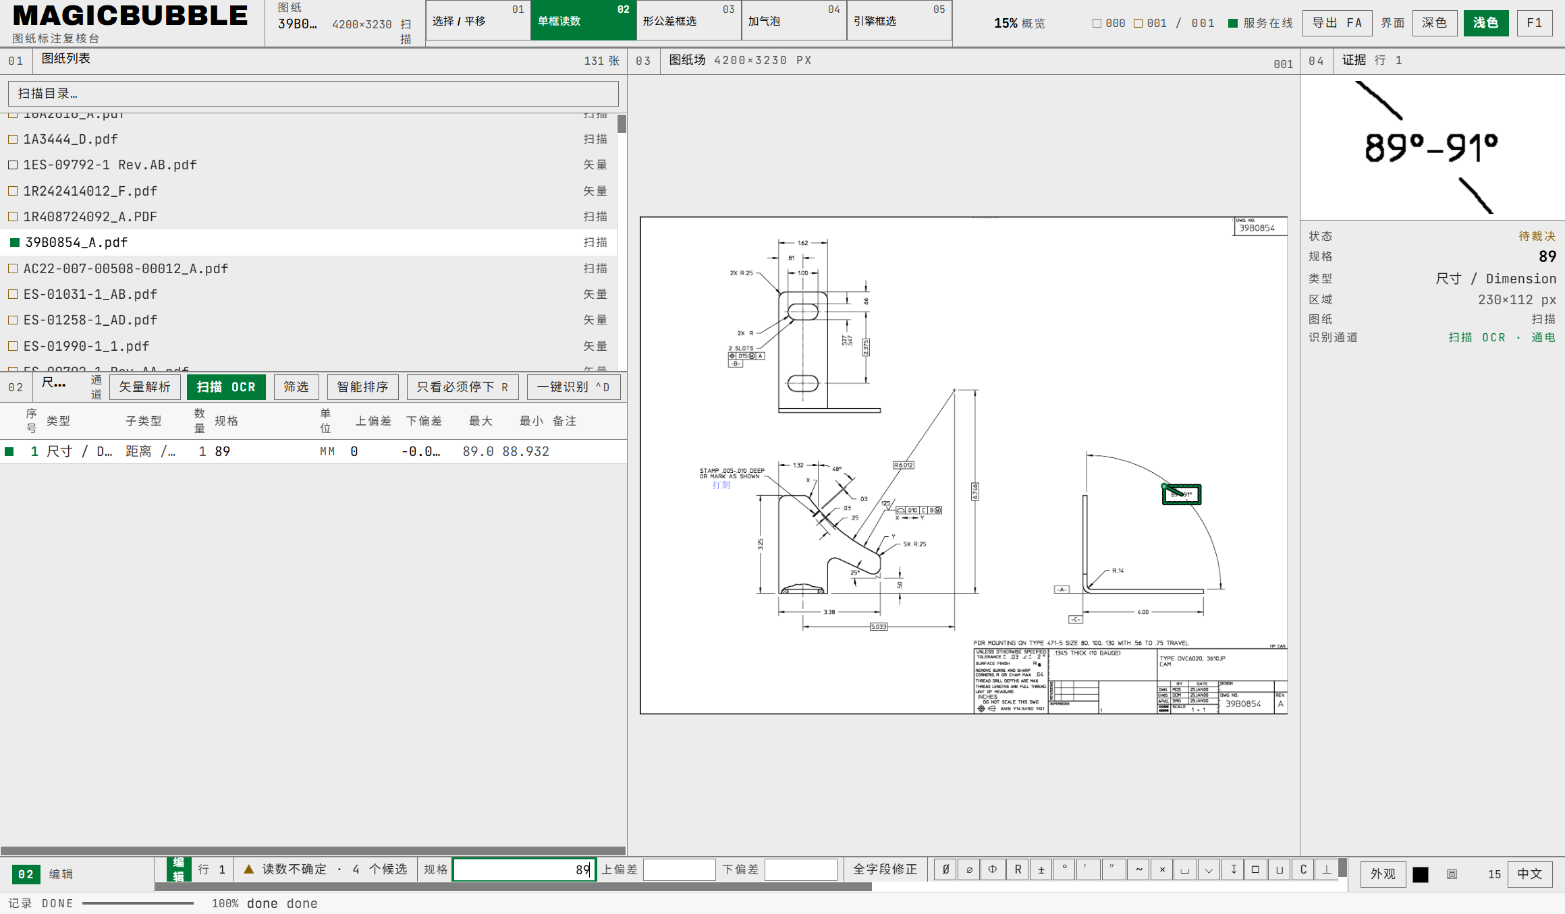Image resolution: width=1565 pixels, height=914 pixels.
Task: Open the 筛选 filter
Action: coord(296,387)
